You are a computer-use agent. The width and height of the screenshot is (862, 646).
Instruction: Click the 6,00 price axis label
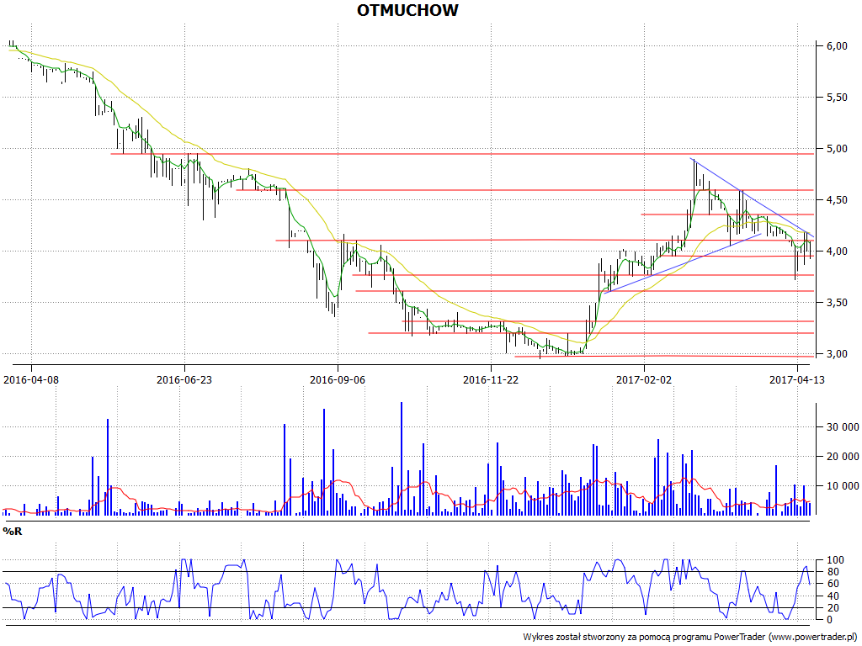[836, 46]
